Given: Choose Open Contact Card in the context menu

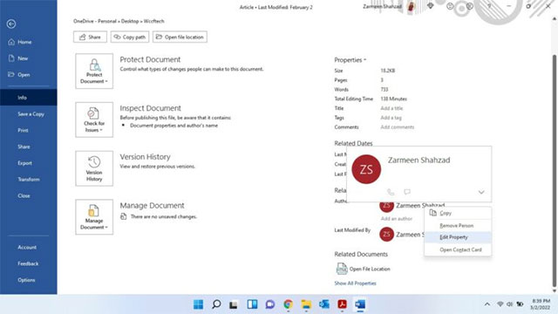Looking at the screenshot, I should tap(458, 249).
